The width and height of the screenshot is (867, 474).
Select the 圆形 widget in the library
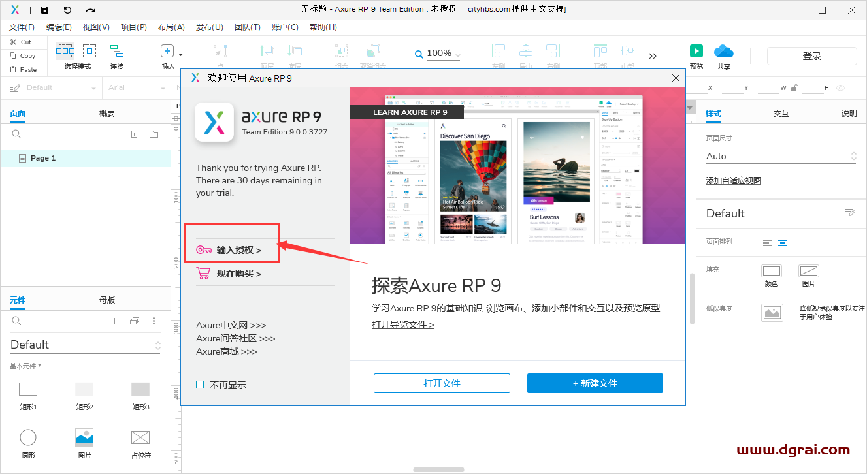28,437
